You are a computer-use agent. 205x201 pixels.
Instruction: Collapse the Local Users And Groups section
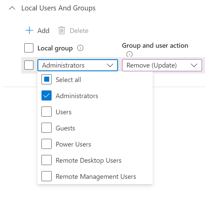(x=12, y=8)
